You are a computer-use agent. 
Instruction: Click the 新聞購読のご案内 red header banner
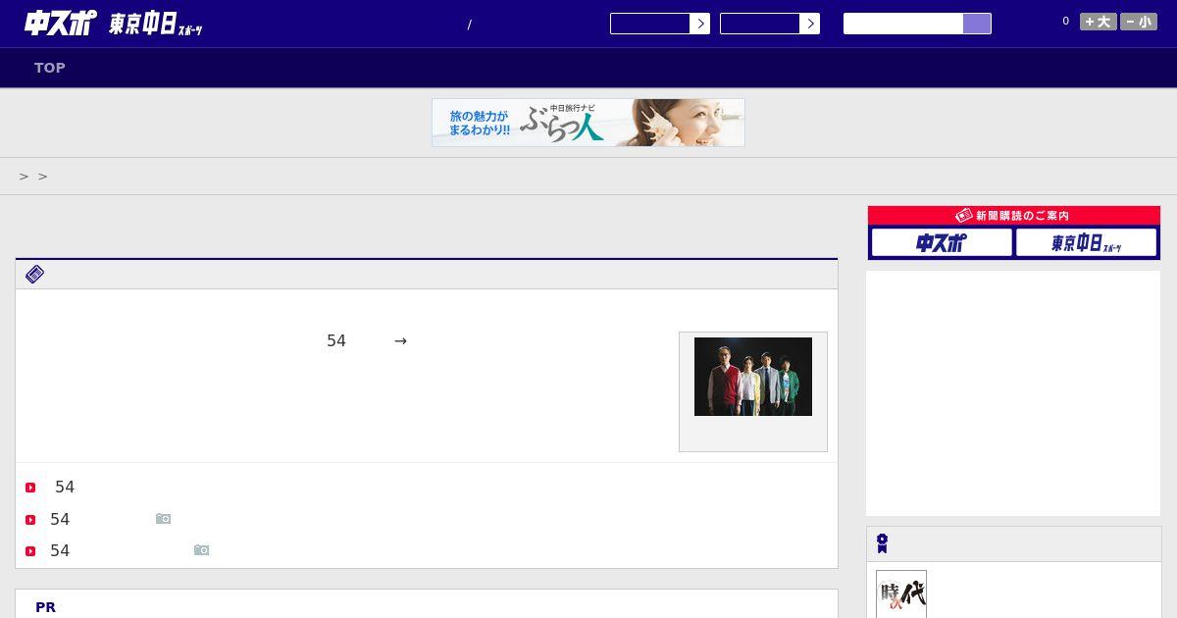(x=1014, y=215)
